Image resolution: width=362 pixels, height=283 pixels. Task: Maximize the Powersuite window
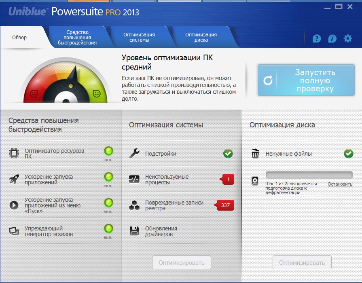click(339, 7)
